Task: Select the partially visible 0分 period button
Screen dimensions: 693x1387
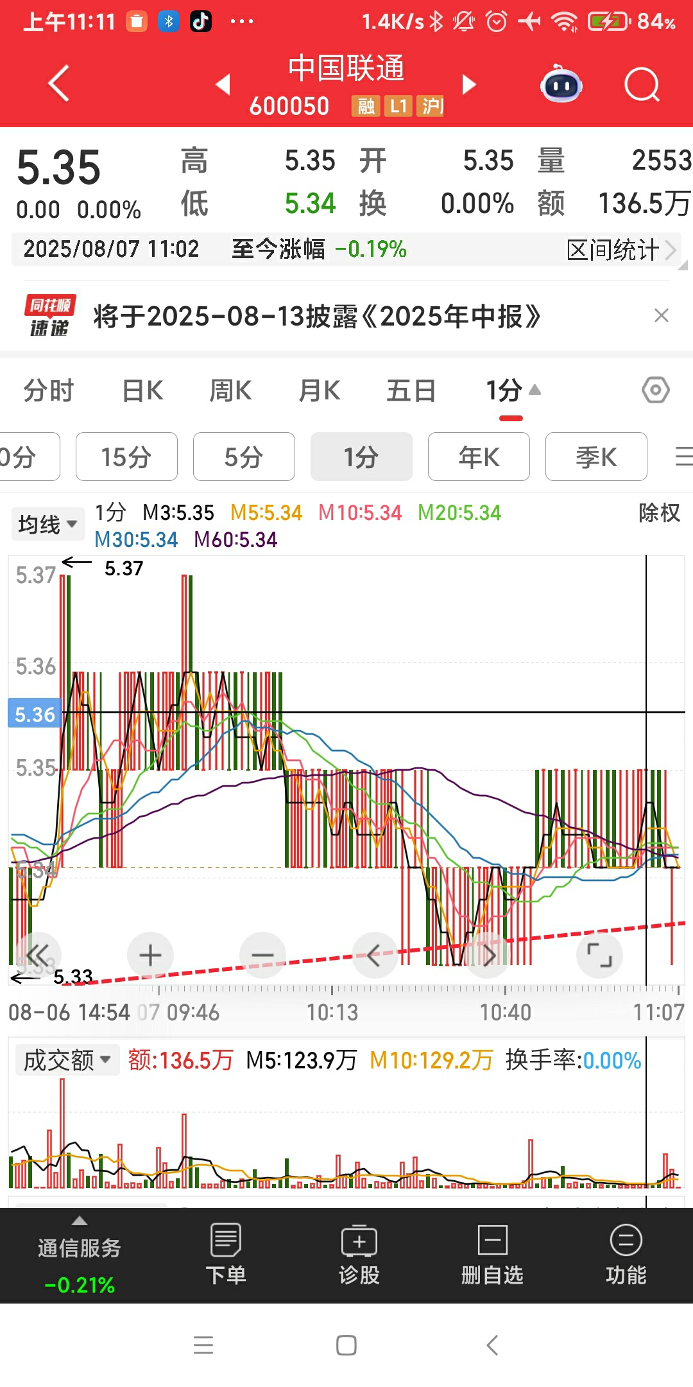Action: point(29,457)
